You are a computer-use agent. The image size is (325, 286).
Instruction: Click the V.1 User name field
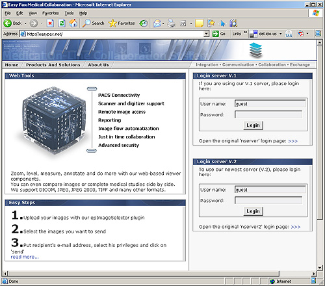270,104
